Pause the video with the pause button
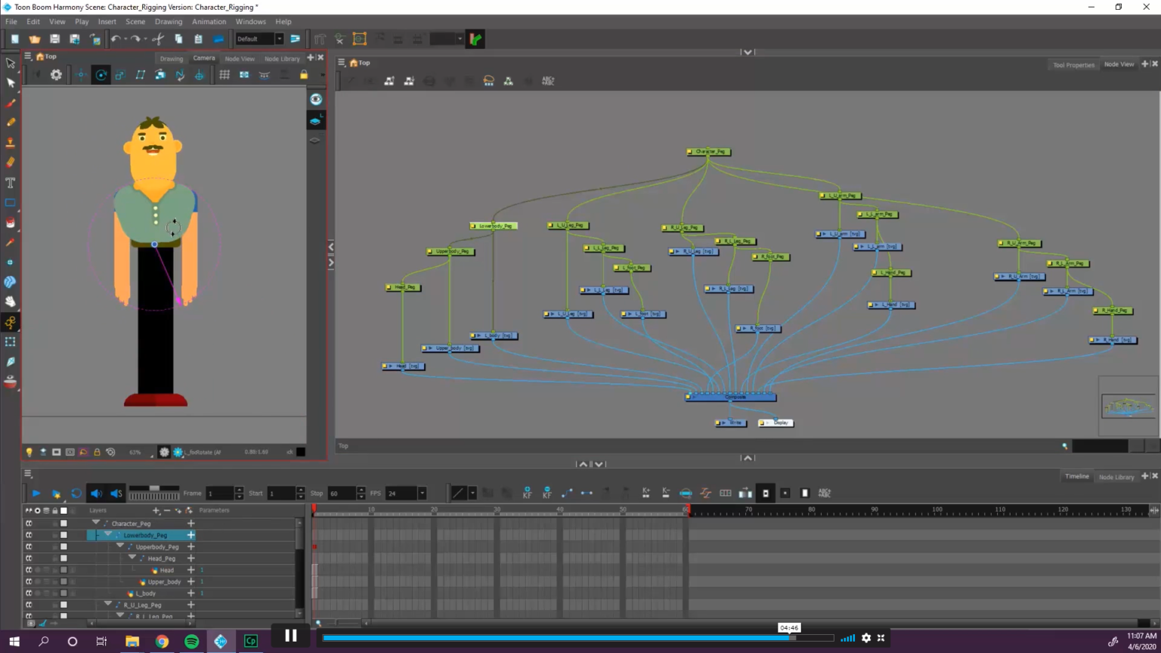The height and width of the screenshot is (653, 1161). pos(290,636)
